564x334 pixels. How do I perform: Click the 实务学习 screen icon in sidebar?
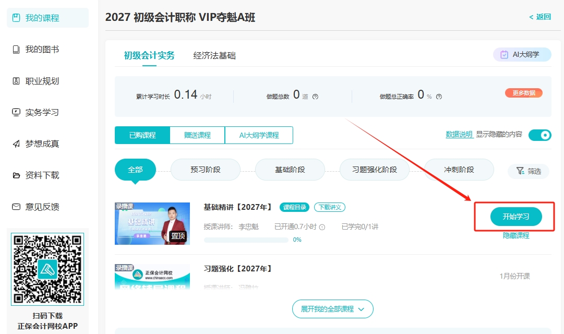tap(16, 112)
